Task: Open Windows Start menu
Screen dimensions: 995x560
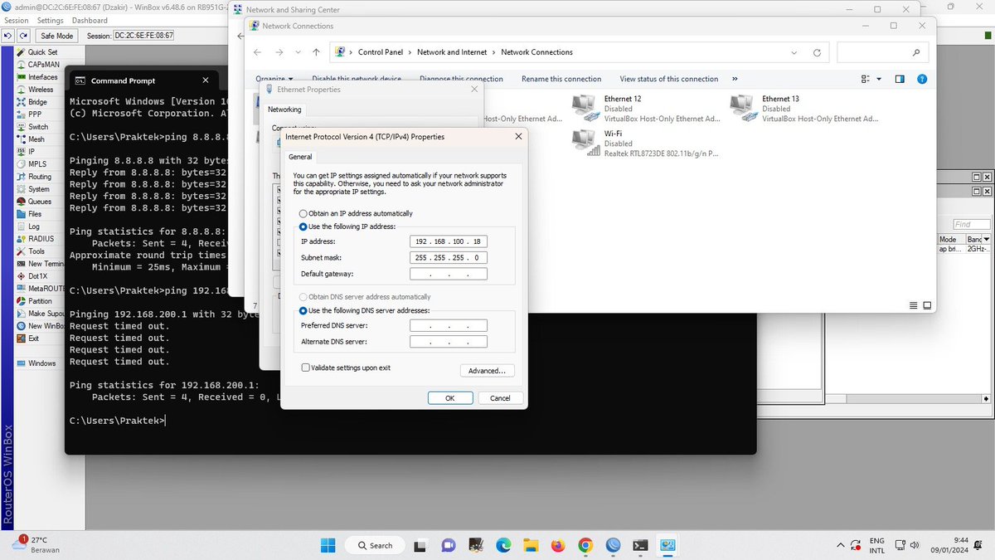Action: tap(328, 545)
